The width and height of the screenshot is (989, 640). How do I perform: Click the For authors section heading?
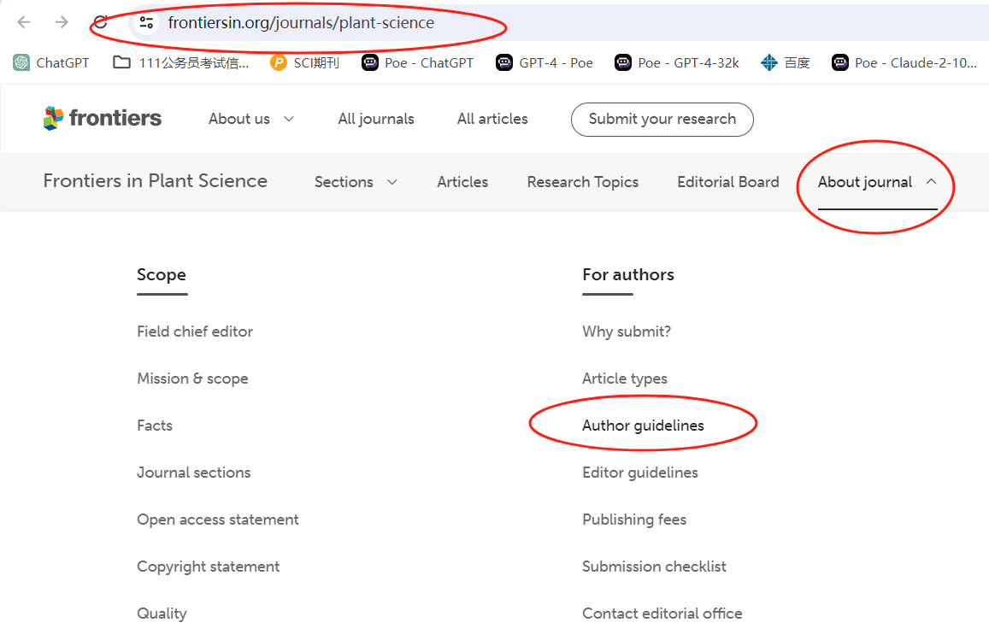pyautogui.click(x=628, y=274)
